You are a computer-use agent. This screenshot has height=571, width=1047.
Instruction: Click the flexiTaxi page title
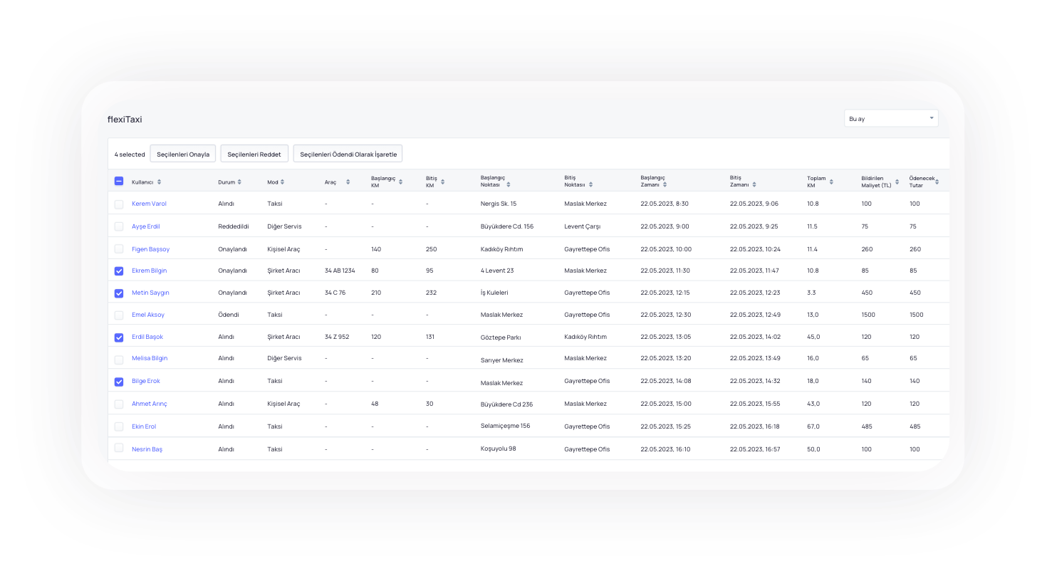(x=125, y=119)
